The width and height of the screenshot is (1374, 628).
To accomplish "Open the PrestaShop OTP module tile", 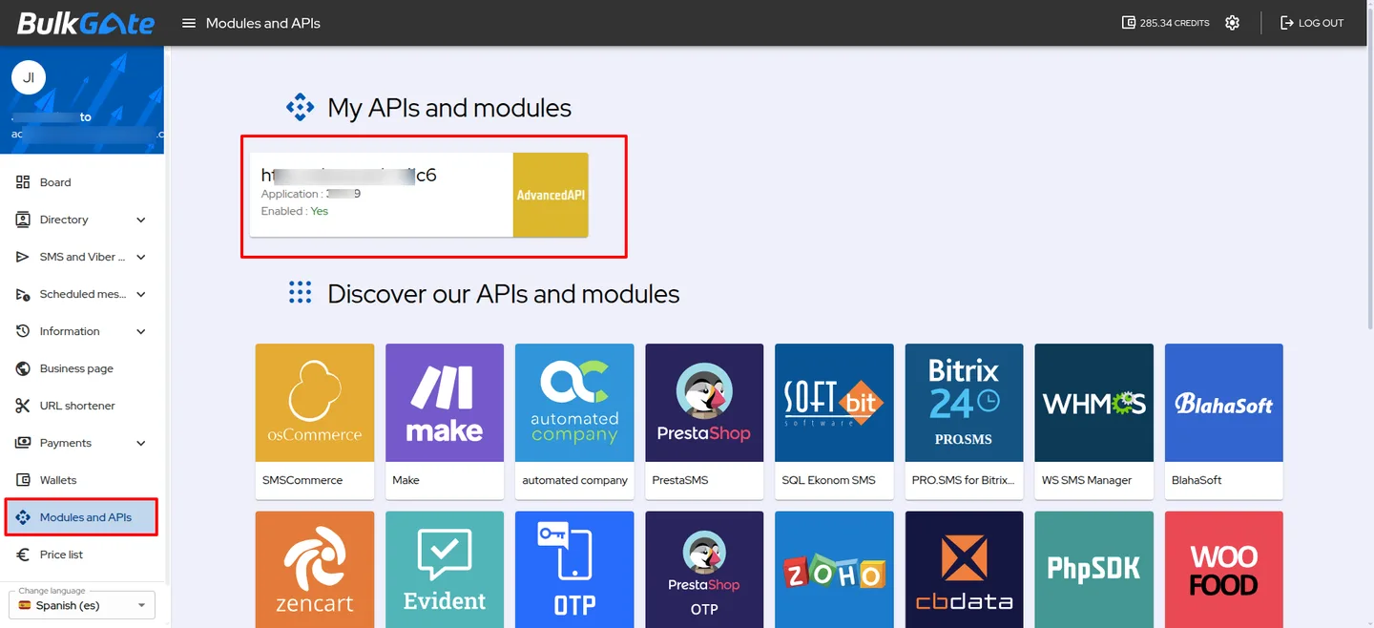I will tap(704, 570).
